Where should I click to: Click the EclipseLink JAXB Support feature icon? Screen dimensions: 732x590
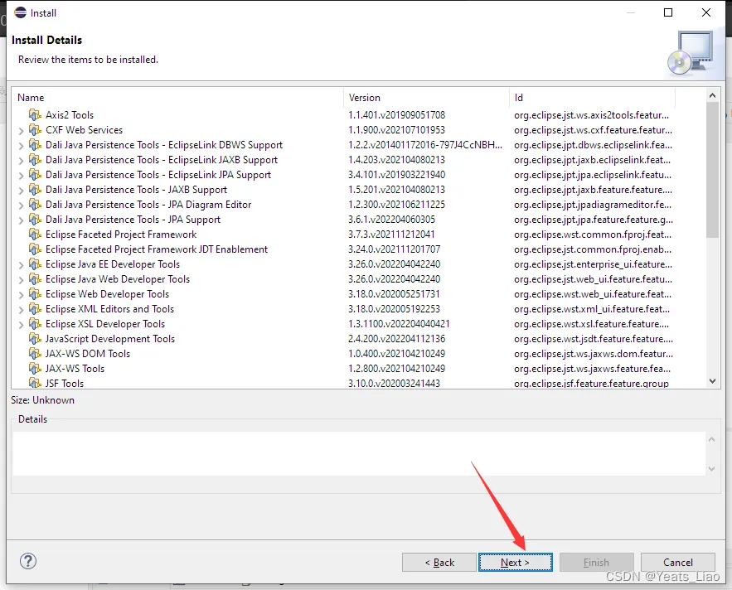35,160
